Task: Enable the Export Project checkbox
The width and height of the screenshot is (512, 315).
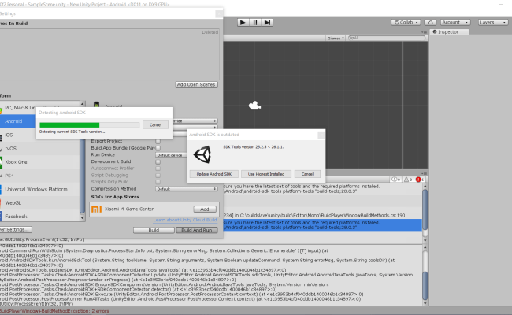Action: click(x=158, y=141)
